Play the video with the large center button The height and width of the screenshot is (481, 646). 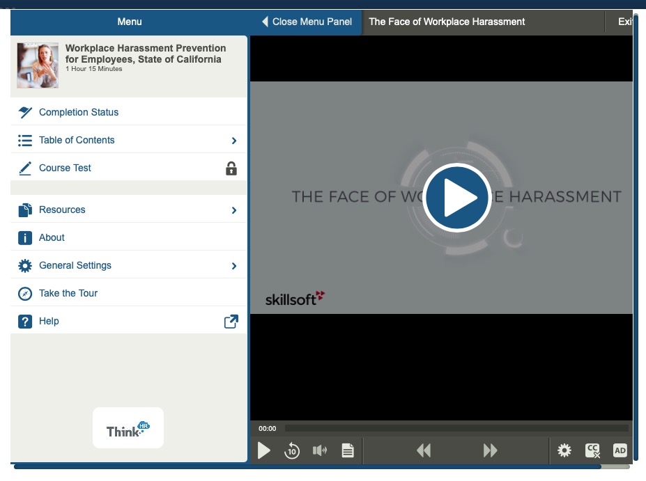pyautogui.click(x=456, y=198)
